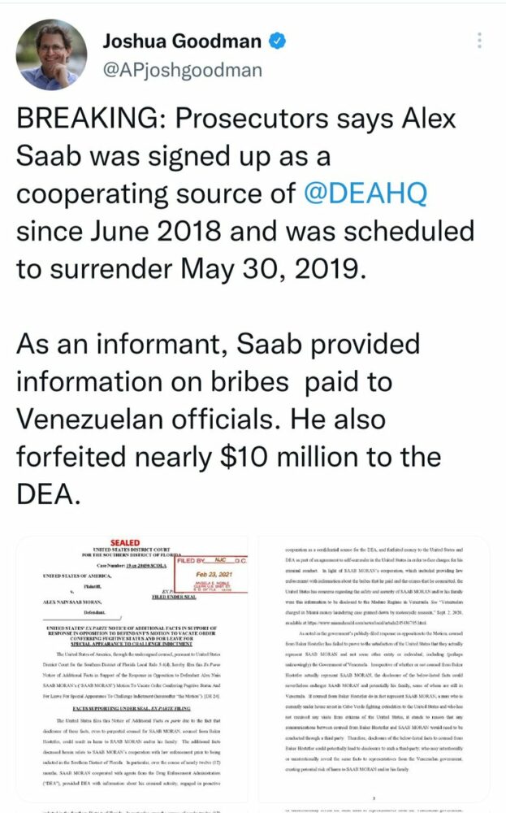Click the FILED UNDER SEAL heading
Viewport: 506px width, 813px height.
(174, 597)
